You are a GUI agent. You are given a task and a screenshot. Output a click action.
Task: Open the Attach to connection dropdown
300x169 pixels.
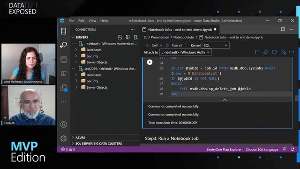coord(186,52)
